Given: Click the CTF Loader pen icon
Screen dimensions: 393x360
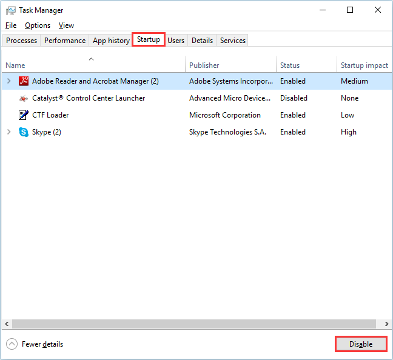Looking at the screenshot, I should pos(24,115).
